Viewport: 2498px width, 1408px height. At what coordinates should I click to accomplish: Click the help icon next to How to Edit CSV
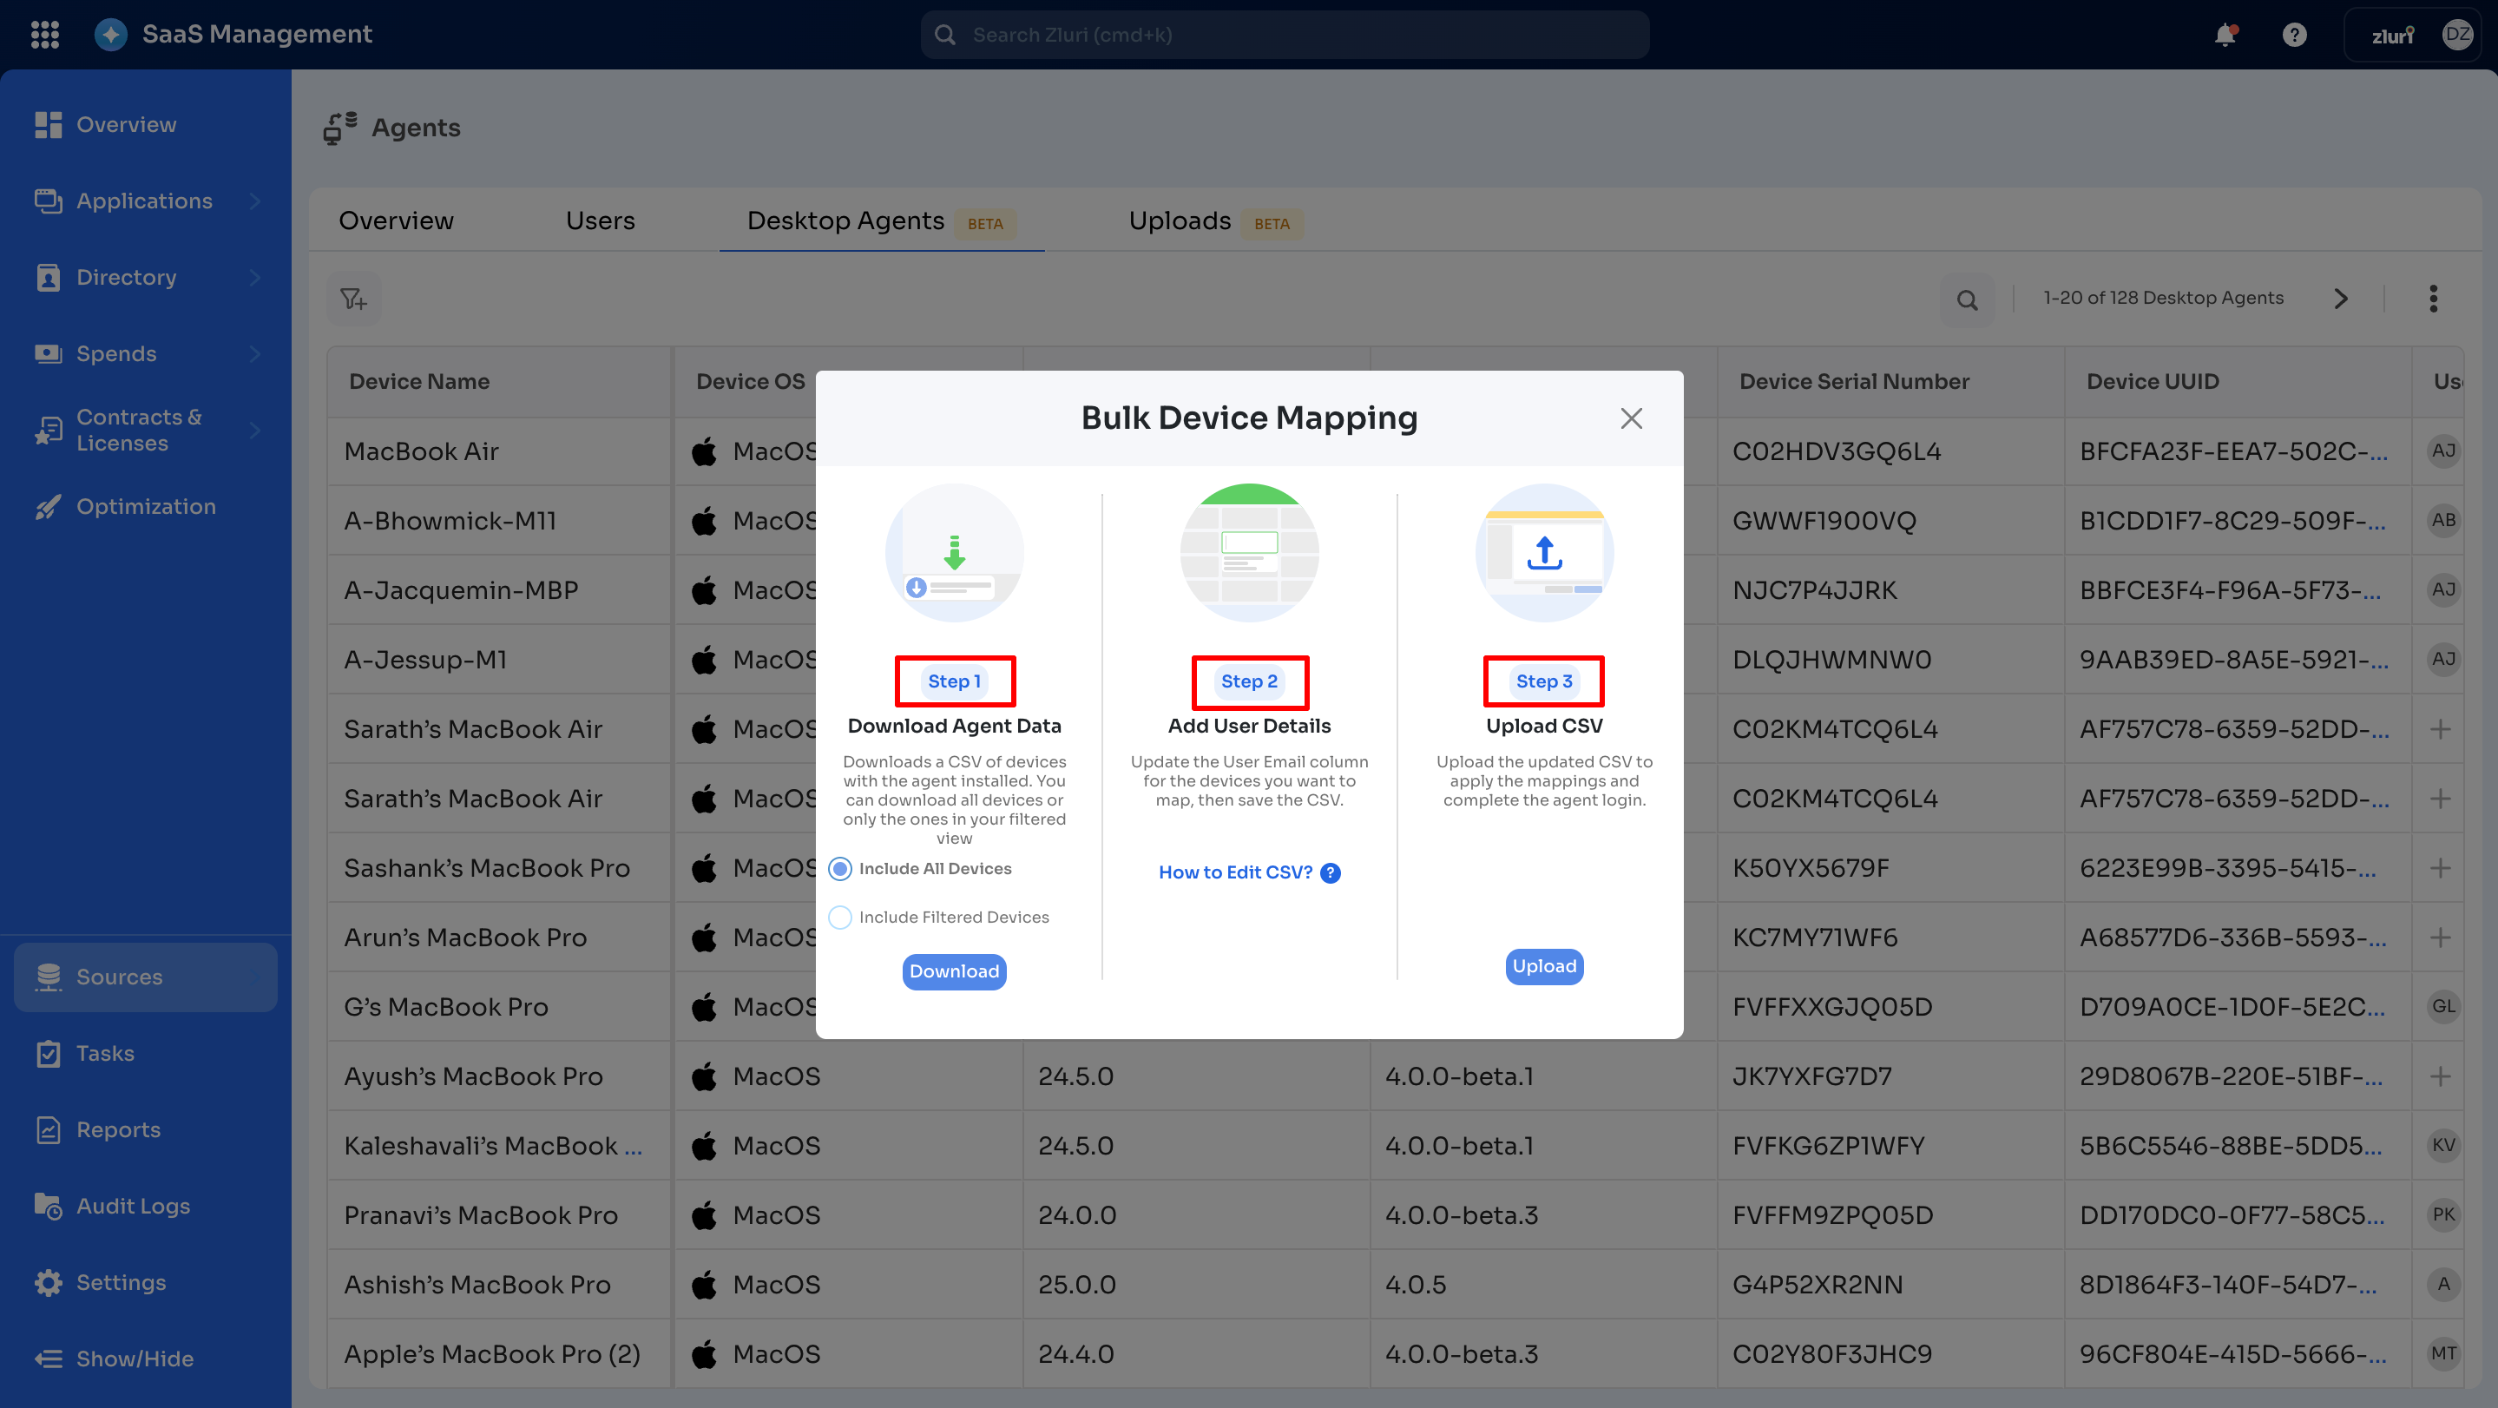(x=1331, y=872)
